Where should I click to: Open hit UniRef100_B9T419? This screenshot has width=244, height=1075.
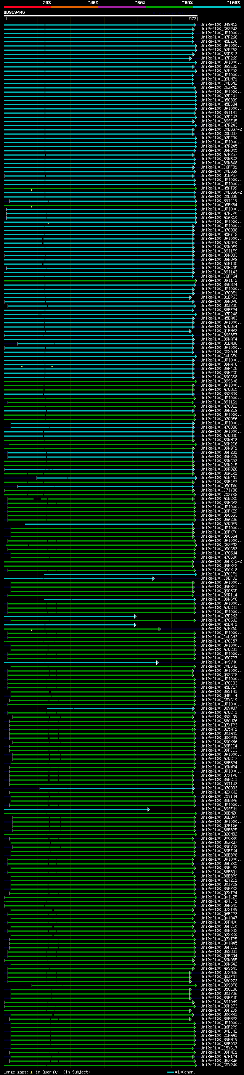pyautogui.click(x=218, y=201)
